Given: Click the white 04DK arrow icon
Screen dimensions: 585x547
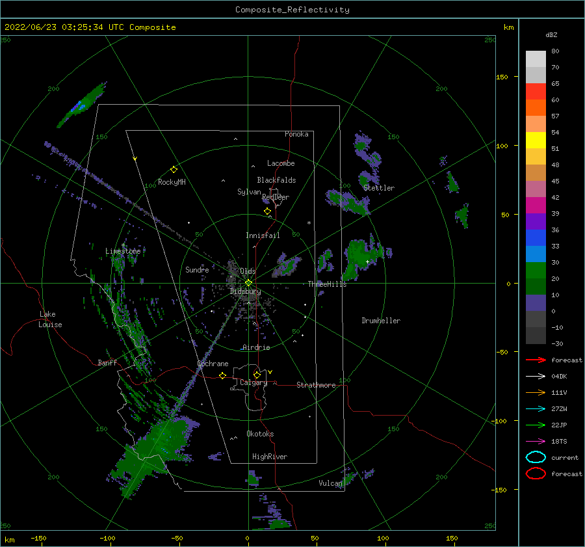Looking at the screenshot, I should [536, 376].
